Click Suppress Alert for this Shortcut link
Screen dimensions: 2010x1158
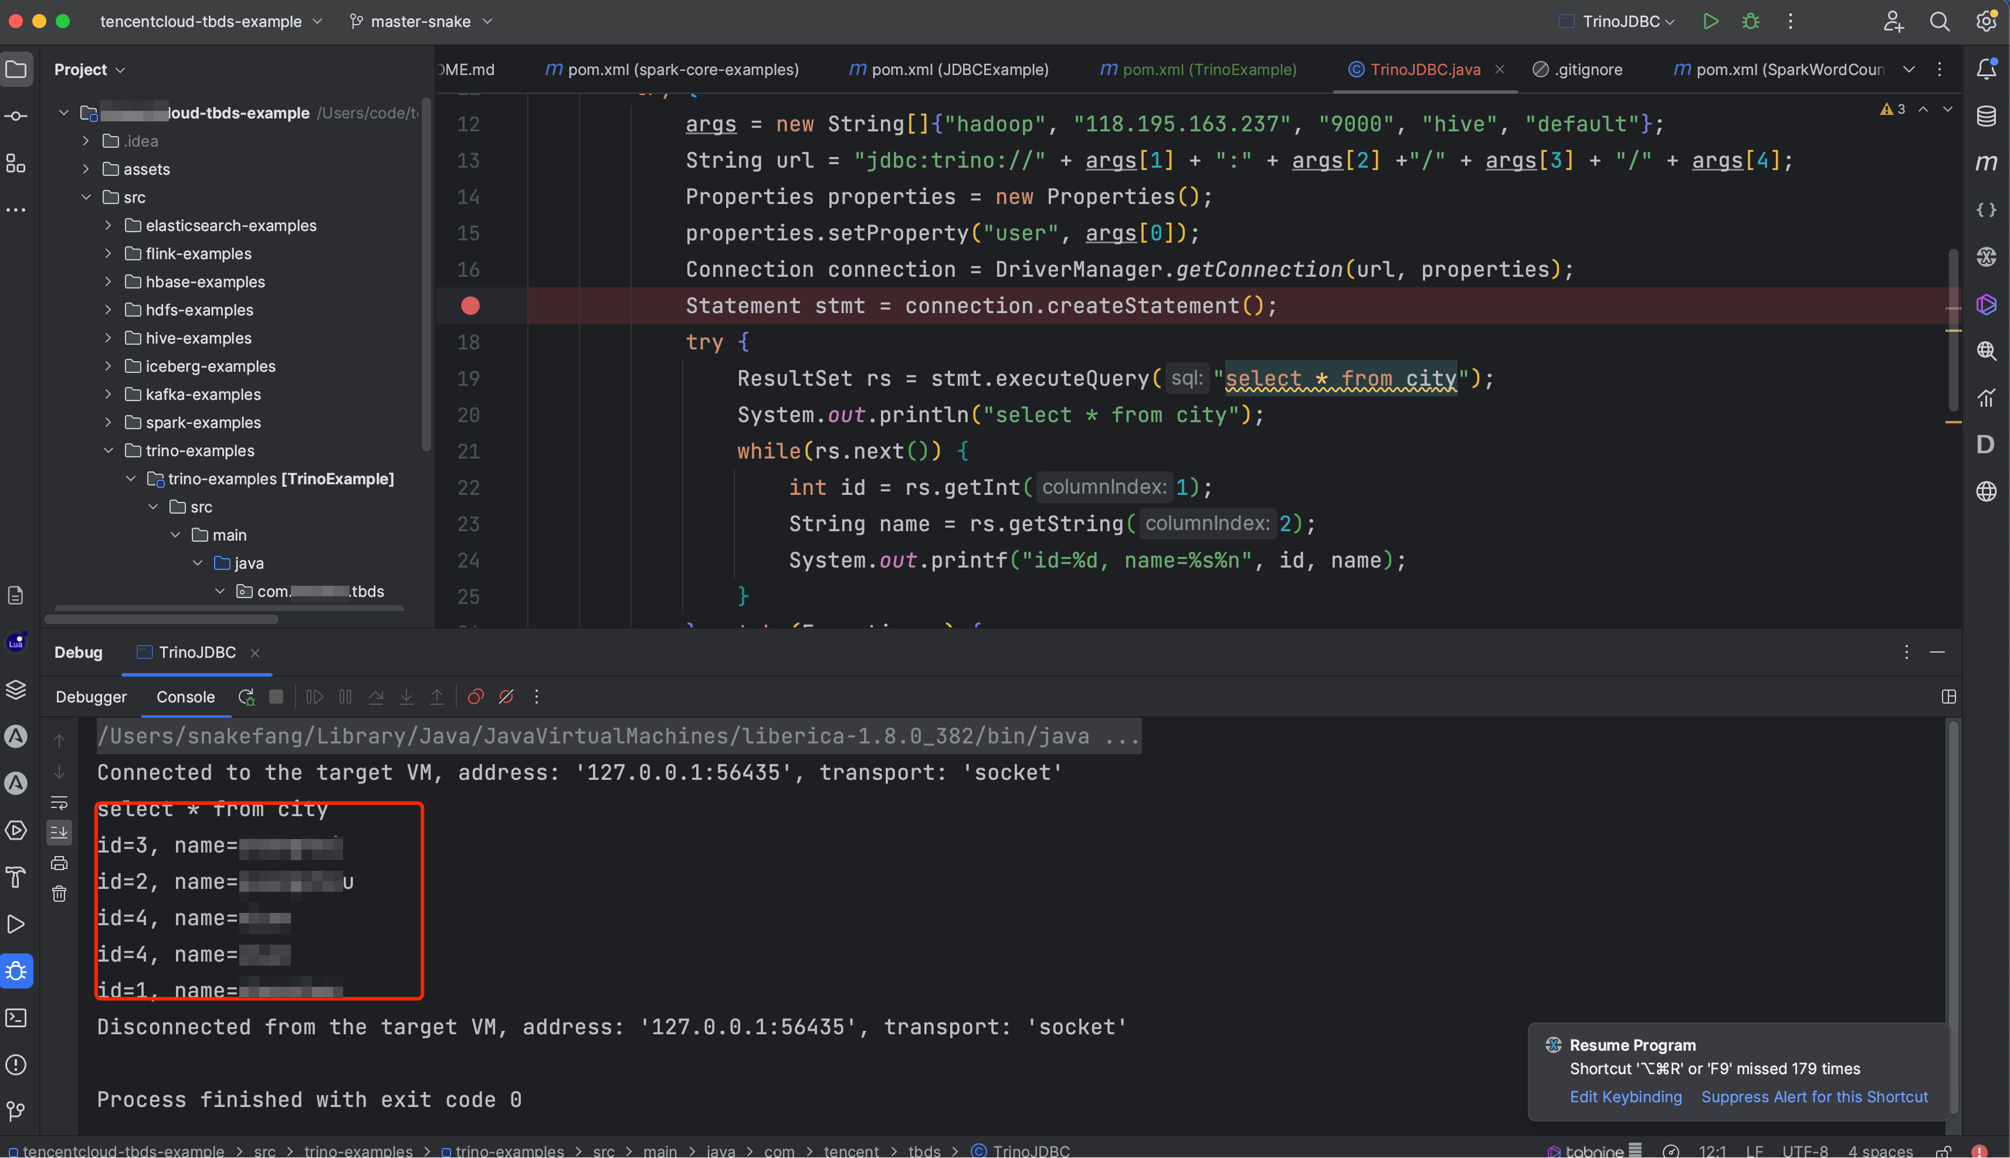point(1814,1097)
